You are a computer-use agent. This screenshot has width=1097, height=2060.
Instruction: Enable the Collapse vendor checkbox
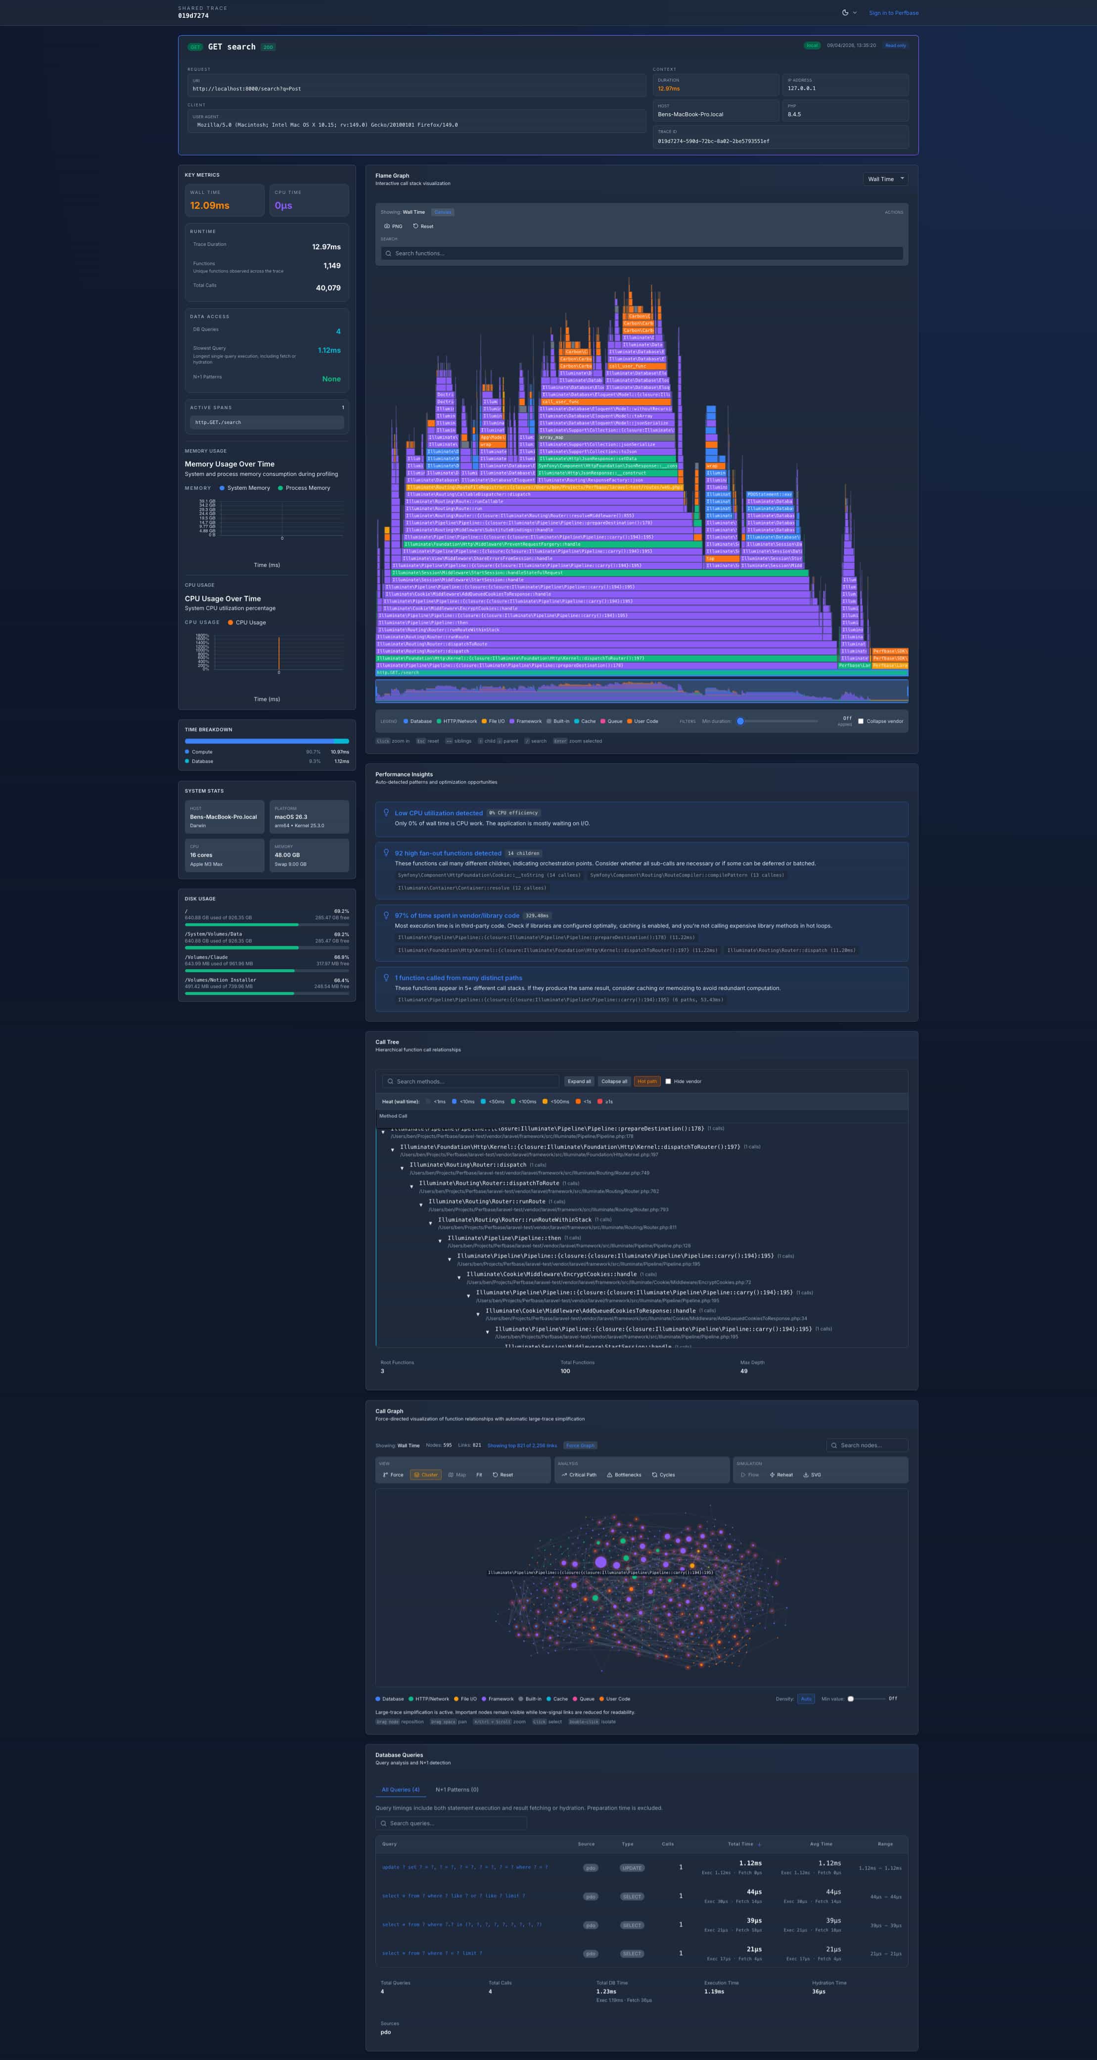coord(861,720)
